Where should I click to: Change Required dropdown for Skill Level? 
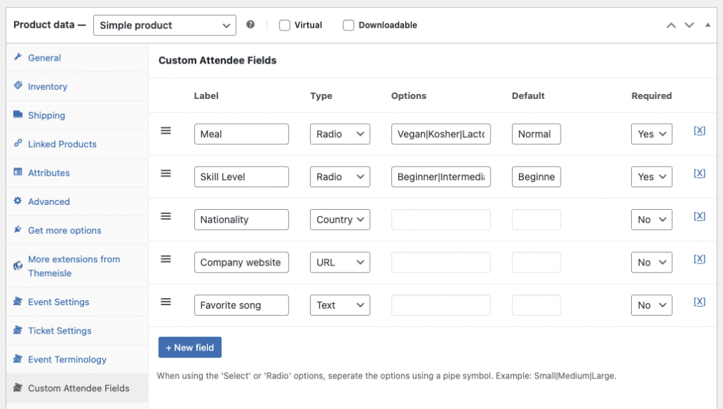[651, 177]
